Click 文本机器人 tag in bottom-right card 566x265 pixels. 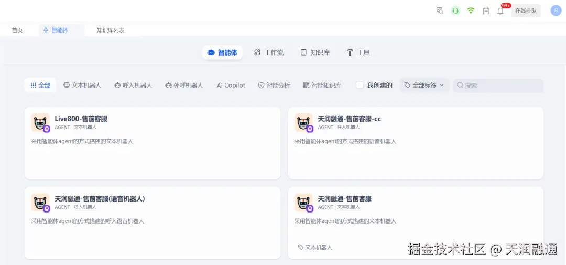pos(315,247)
